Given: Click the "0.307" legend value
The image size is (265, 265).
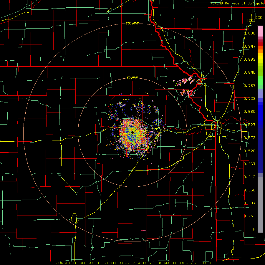Looking at the screenshot, I should point(249,203).
